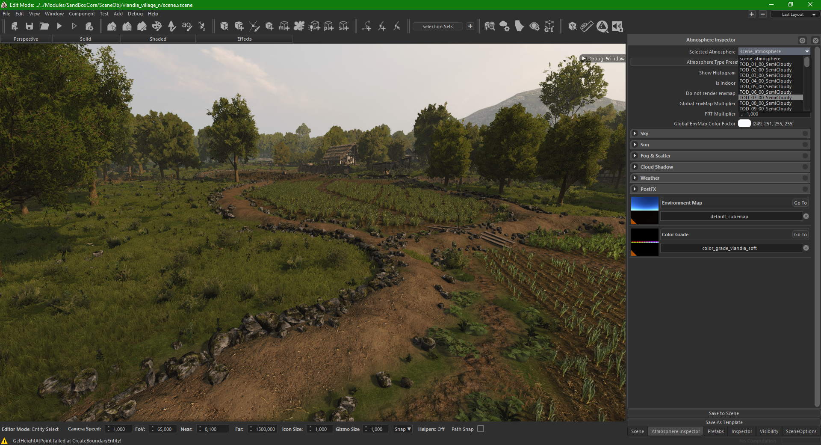Expand the Sun section
The image size is (821, 445).
pyautogui.click(x=635, y=145)
